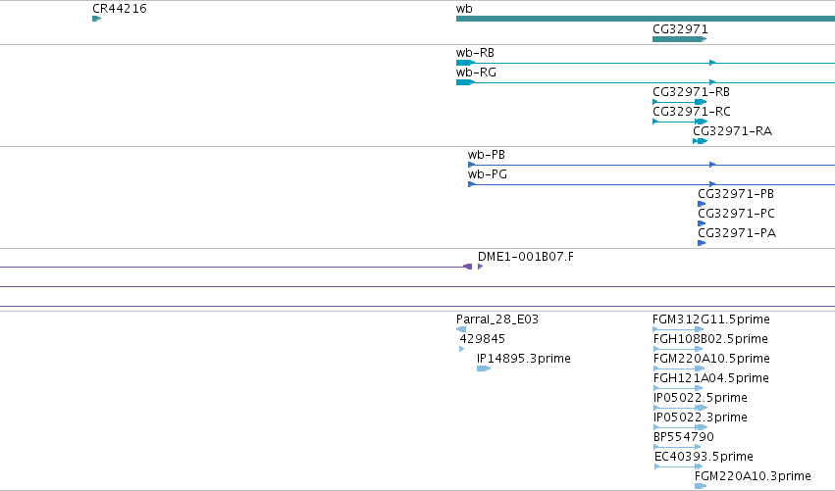Click the CR44216 label
The image size is (835, 491).
point(120,9)
